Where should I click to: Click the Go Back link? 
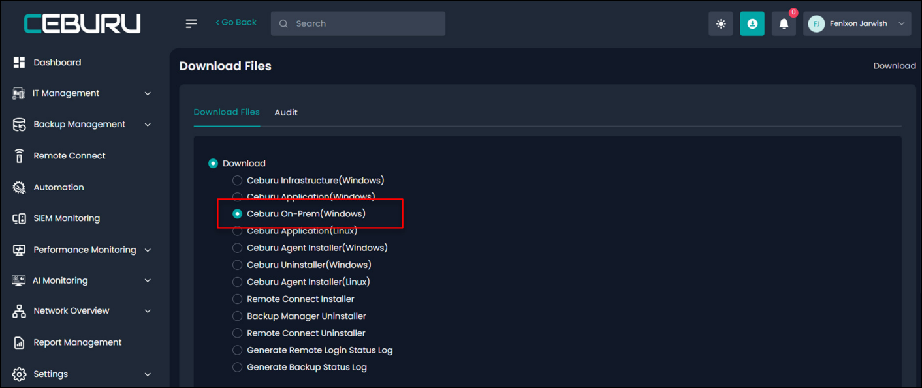(236, 22)
